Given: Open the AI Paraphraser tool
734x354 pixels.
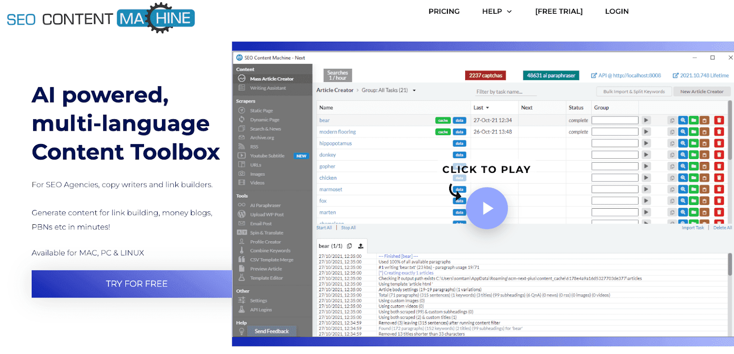Looking at the screenshot, I should tap(265, 205).
